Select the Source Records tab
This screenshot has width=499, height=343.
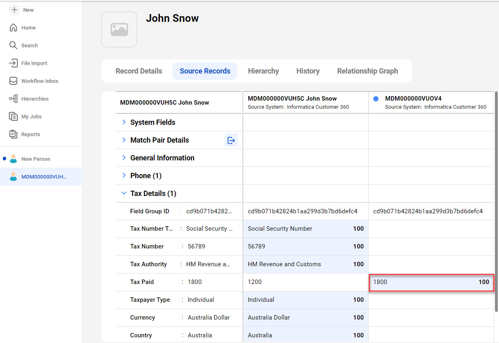click(x=205, y=71)
